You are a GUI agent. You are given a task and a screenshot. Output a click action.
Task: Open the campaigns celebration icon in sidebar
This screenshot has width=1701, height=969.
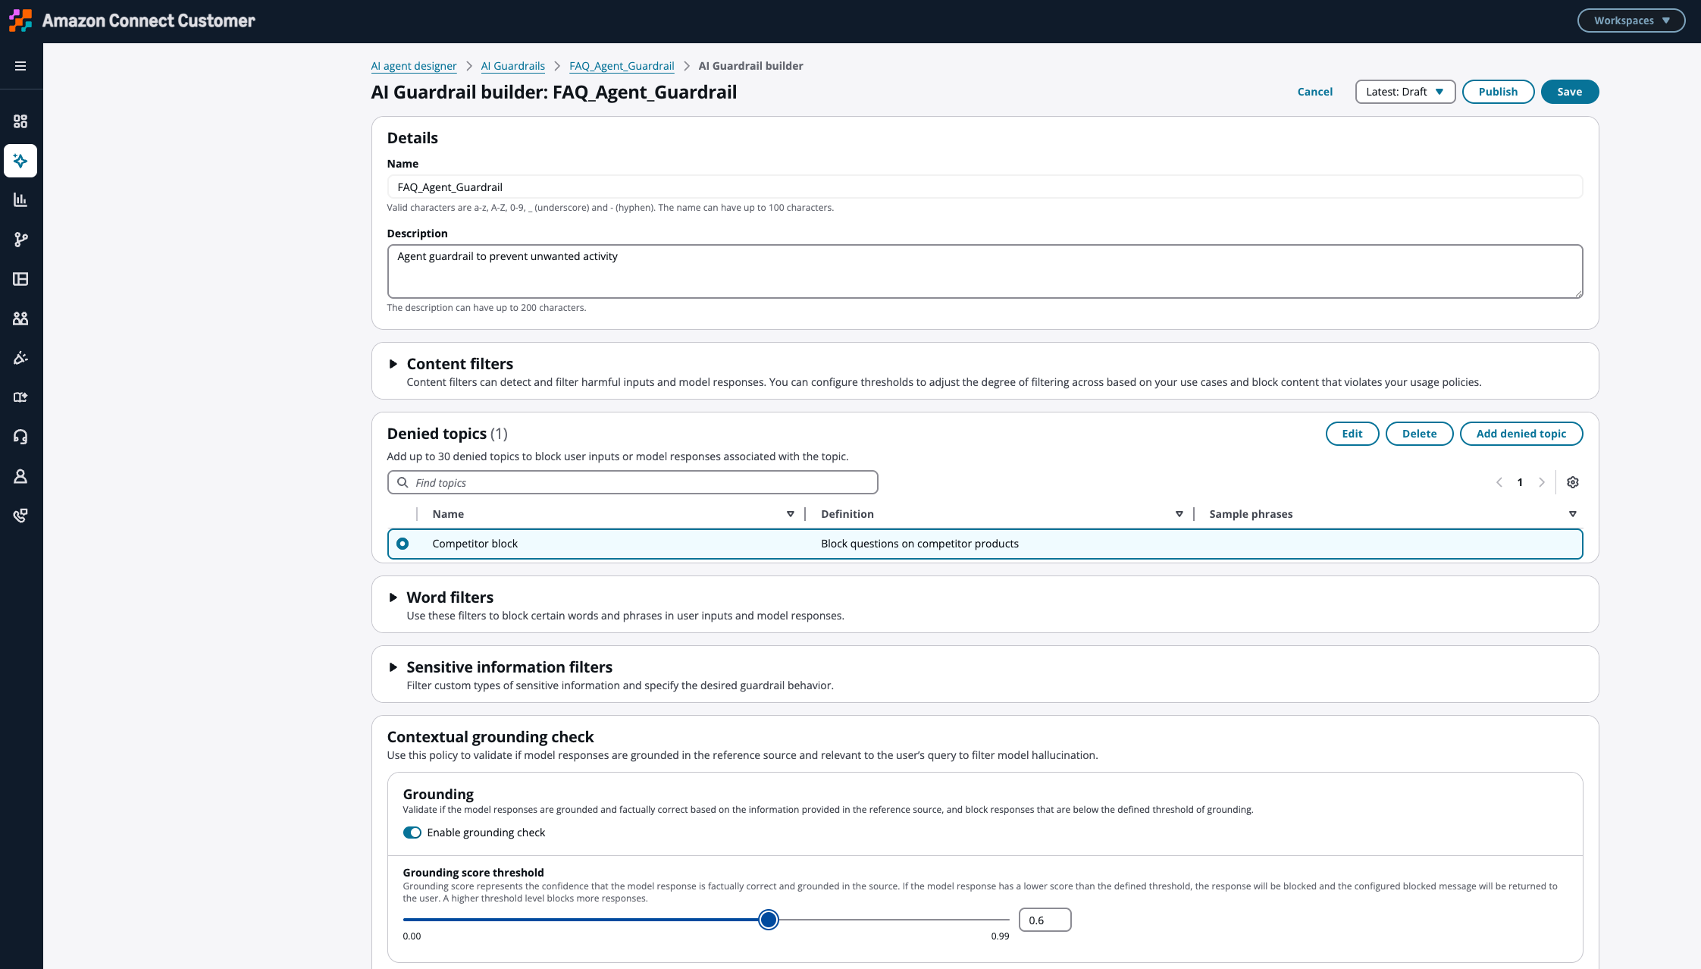point(20,358)
